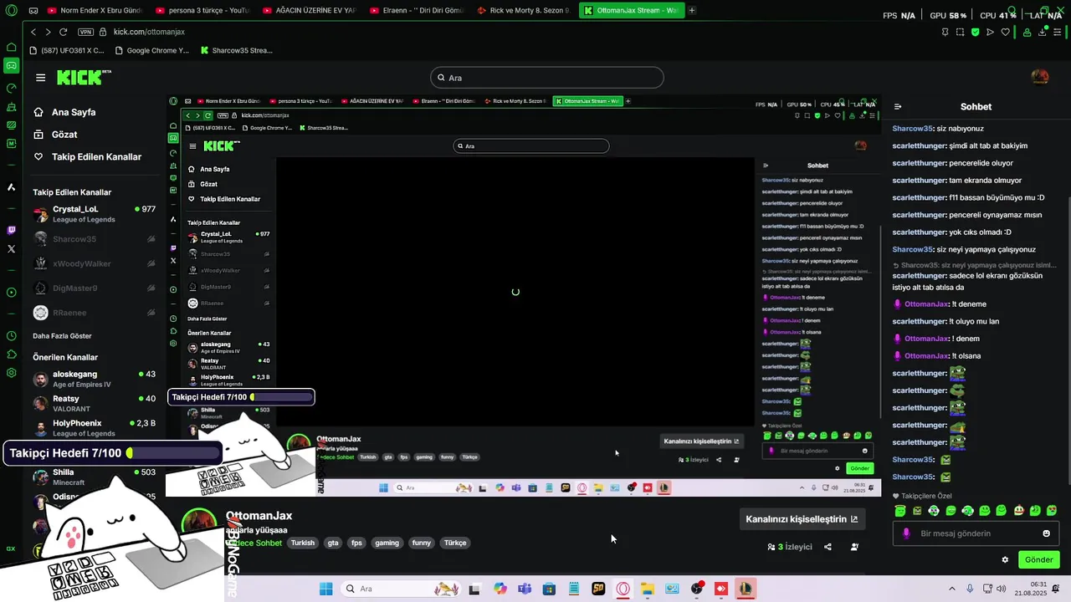This screenshot has width=1071, height=602.
Task: Toggle the VPN badge in address bar
Action: (x=85, y=32)
